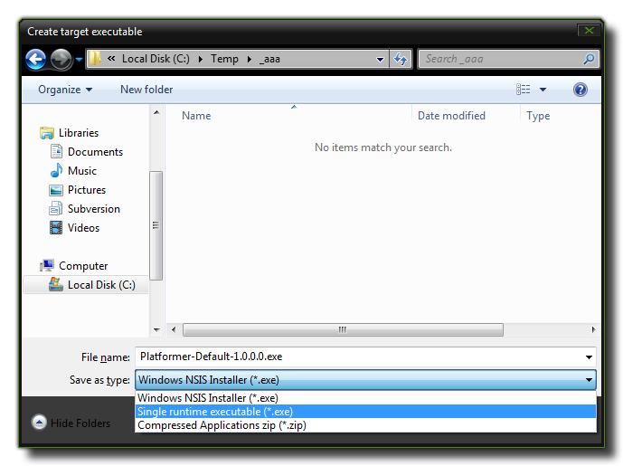
Task: Click the search magnifier icon
Action: (589, 60)
